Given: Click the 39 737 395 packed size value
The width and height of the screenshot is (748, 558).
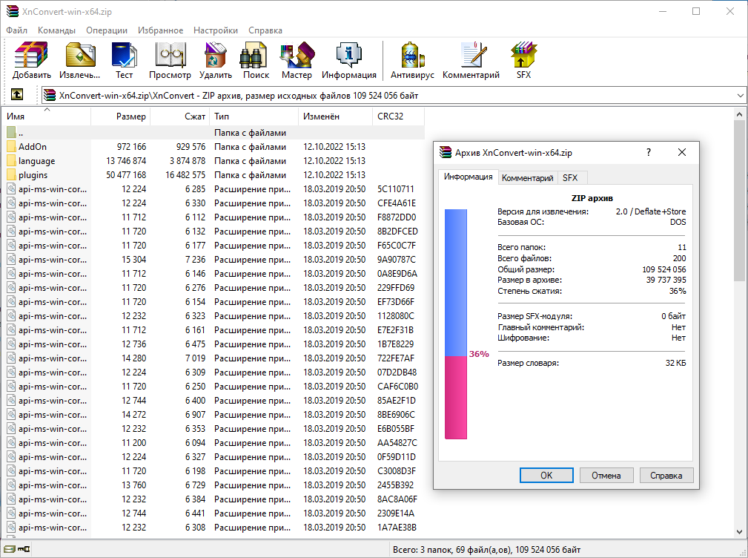Looking at the screenshot, I should [666, 280].
